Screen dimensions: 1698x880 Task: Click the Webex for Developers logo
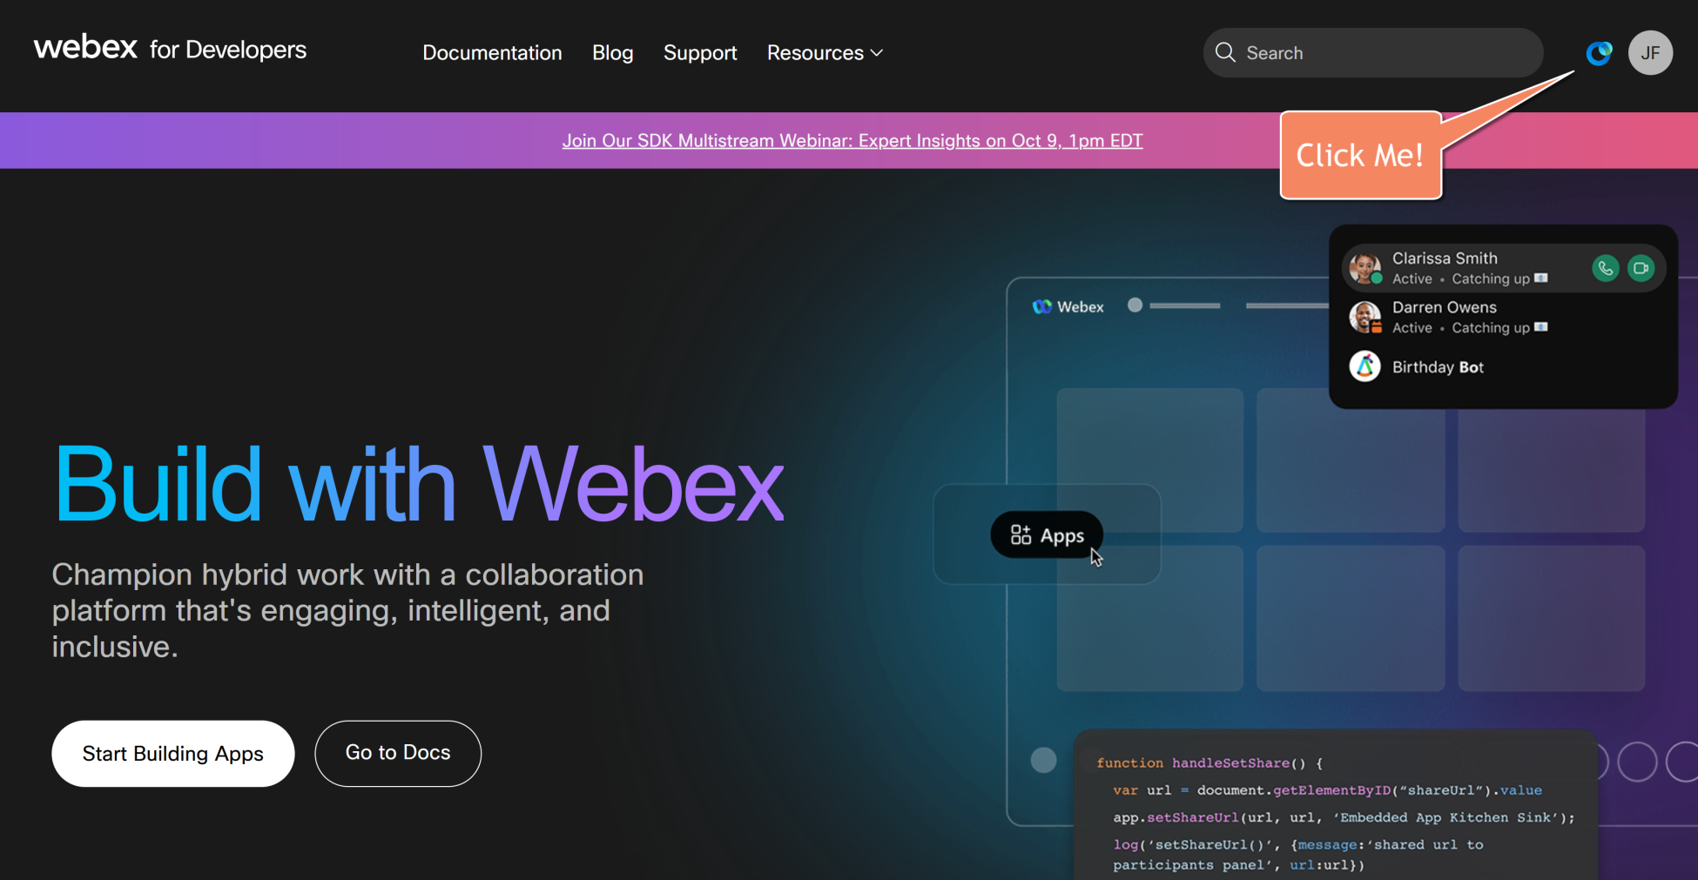click(170, 49)
